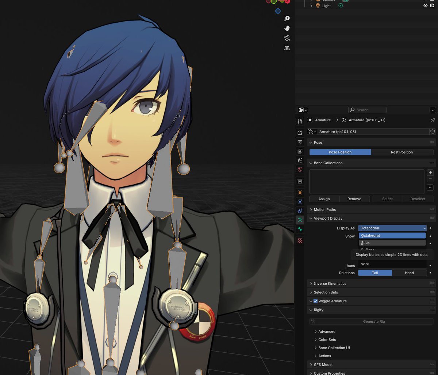Toggle Light render camera icon in outliner
438x375 pixels.
coord(432,6)
